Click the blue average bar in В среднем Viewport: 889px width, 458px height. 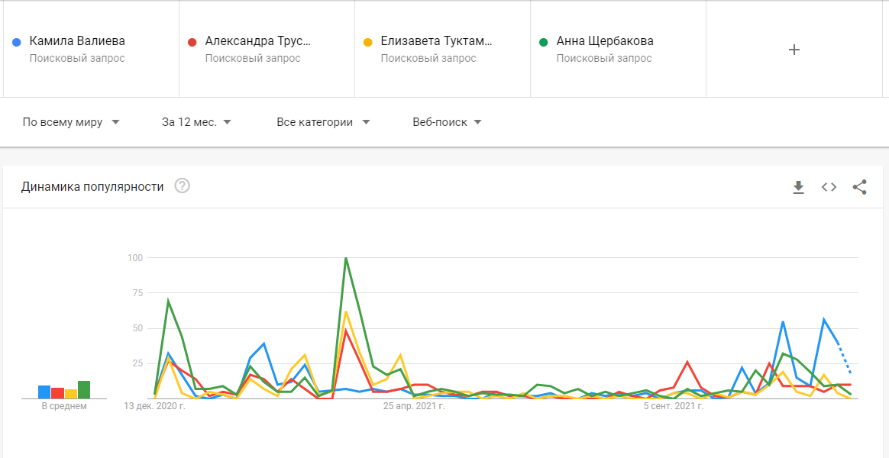click(44, 392)
